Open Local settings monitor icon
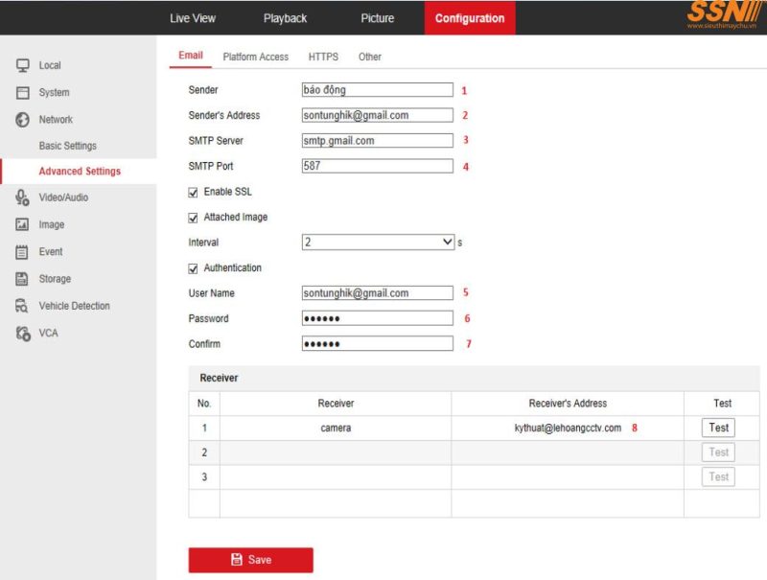This screenshot has height=580, width=767. (x=22, y=65)
